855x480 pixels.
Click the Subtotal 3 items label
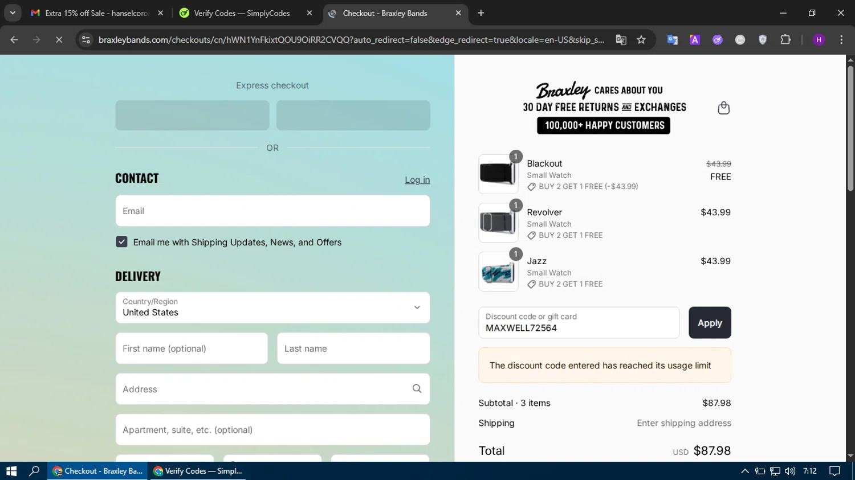[x=514, y=403]
